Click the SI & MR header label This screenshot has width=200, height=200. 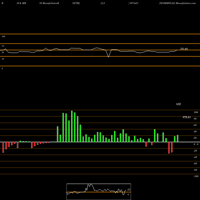pos(21,3)
